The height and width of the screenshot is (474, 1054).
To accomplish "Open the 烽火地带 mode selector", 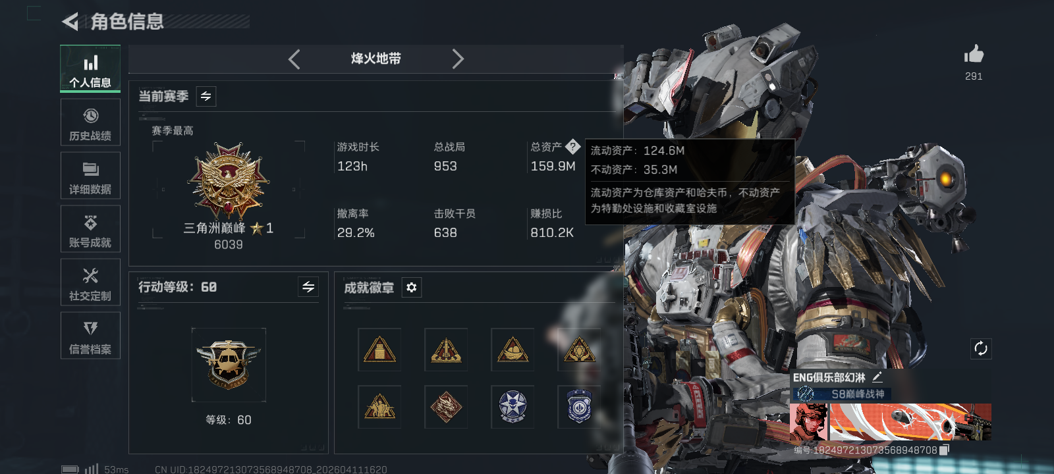I will 376,59.
